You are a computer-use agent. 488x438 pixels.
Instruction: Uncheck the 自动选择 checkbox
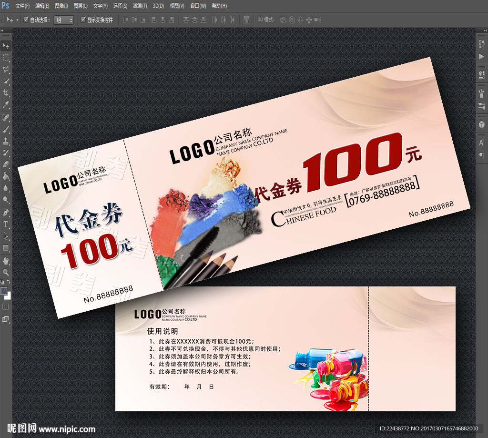point(26,20)
